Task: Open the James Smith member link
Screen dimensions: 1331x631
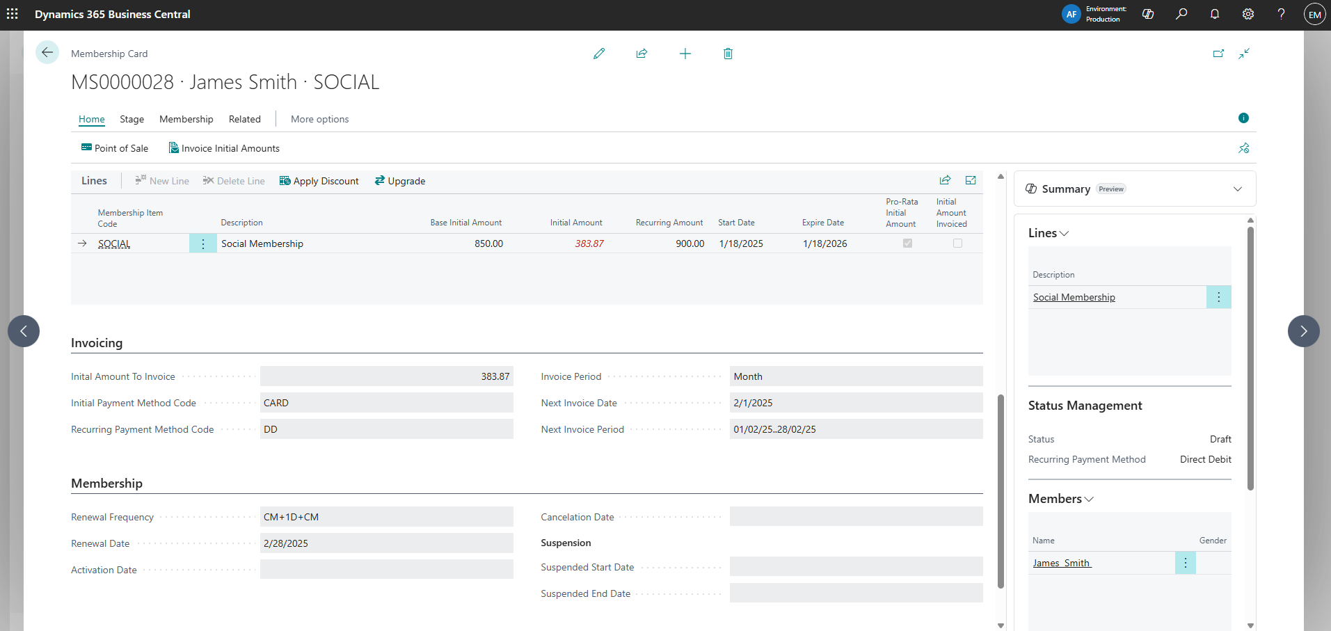Action: click(x=1062, y=563)
